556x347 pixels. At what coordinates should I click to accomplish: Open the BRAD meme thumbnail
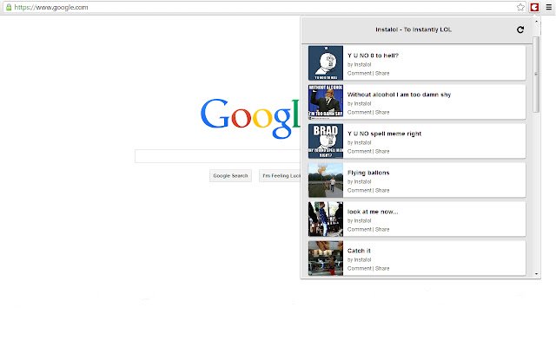[326, 141]
